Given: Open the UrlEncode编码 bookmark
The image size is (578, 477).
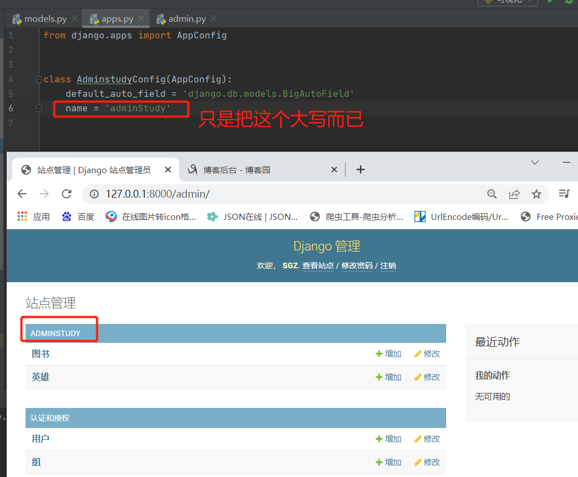Looking at the screenshot, I should (461, 217).
